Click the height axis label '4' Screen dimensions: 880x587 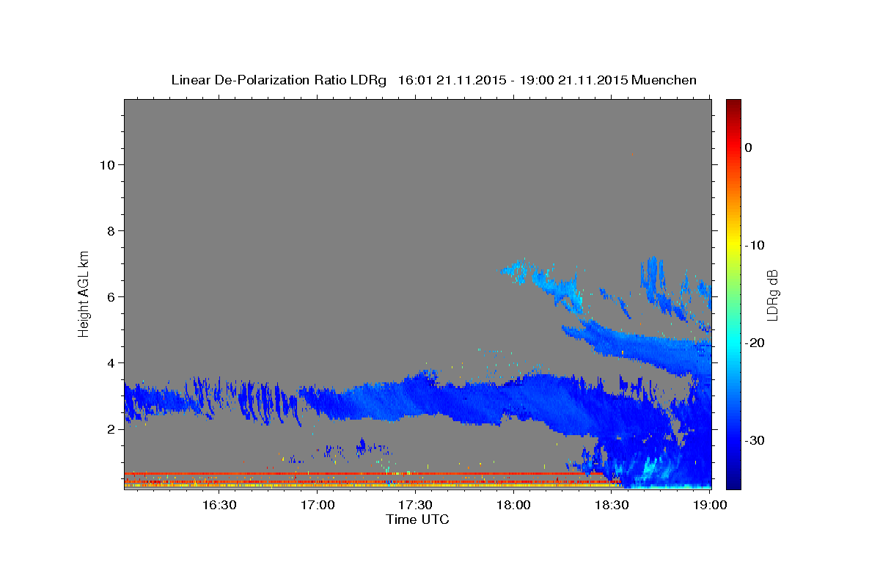tap(110, 362)
